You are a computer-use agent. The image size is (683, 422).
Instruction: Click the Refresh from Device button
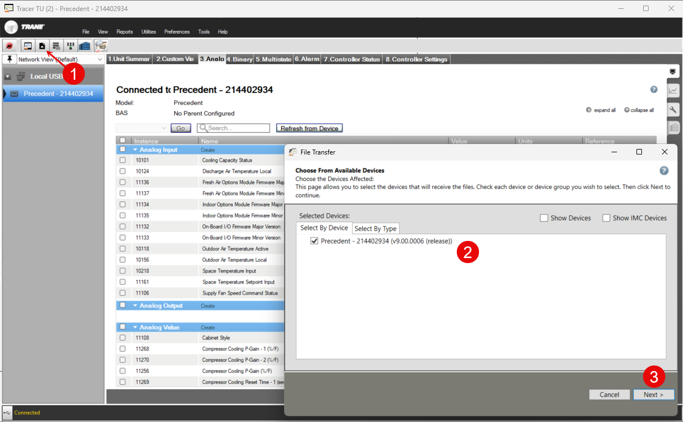[309, 128]
